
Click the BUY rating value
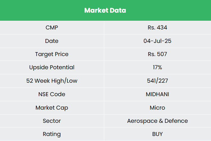point(157,134)
